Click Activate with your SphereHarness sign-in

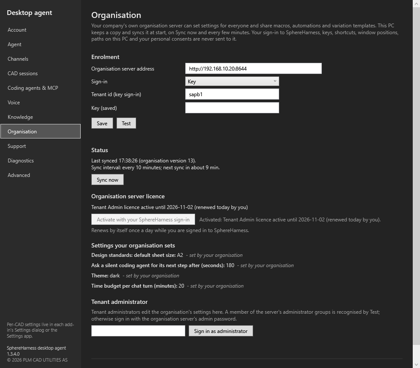(143, 219)
